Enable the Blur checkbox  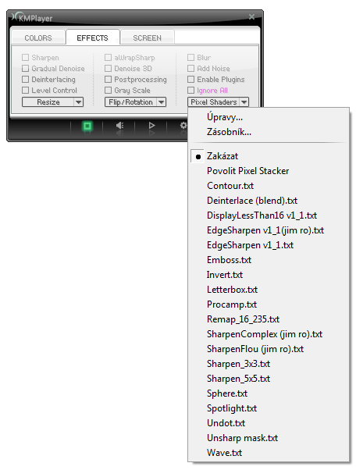point(191,57)
